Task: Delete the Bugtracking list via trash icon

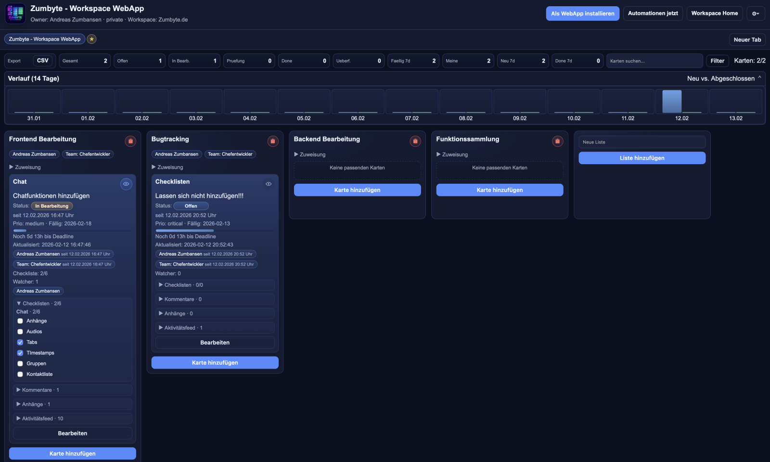Action: (273, 141)
